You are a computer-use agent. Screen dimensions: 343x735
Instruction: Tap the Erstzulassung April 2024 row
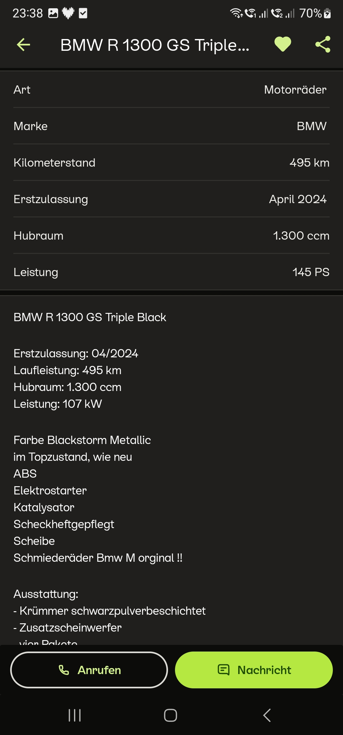[x=171, y=199]
